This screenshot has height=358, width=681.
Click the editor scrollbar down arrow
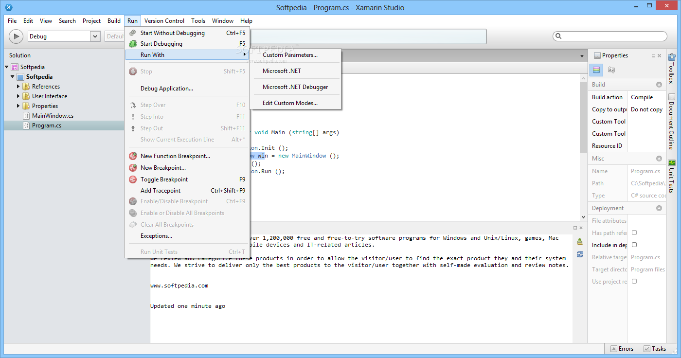click(584, 217)
